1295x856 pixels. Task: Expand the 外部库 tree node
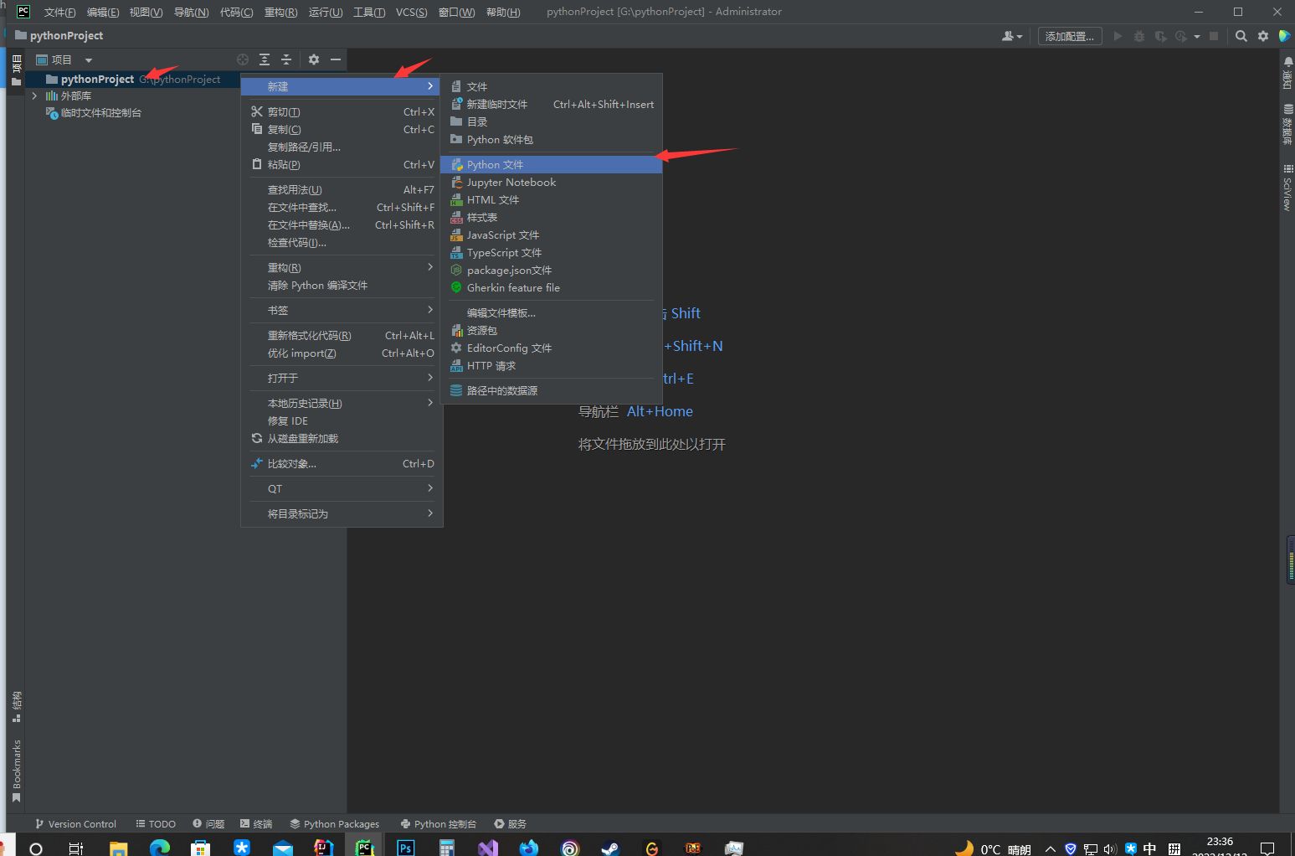[x=34, y=96]
